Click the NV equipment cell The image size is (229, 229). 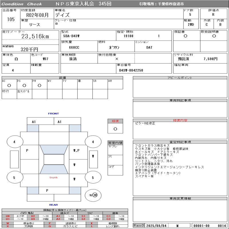[55, 84]
